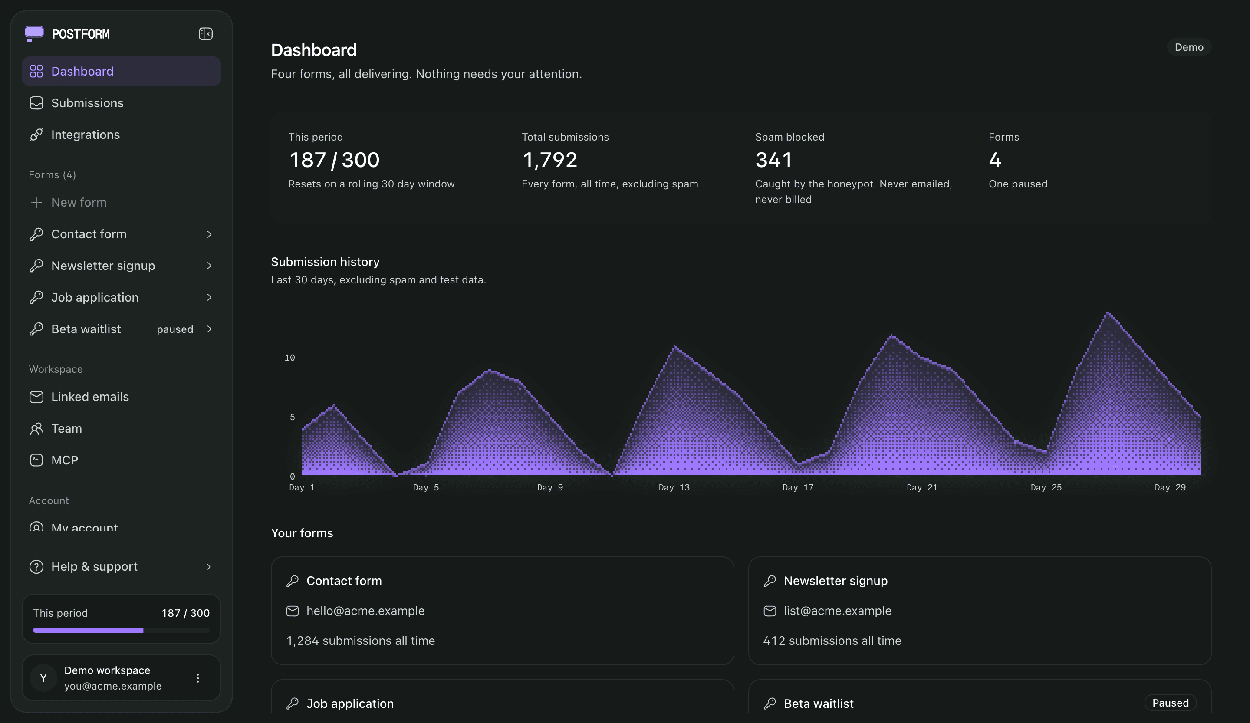The height and width of the screenshot is (723, 1250).
Task: Click the plus icon beside New form
Action: [36, 202]
